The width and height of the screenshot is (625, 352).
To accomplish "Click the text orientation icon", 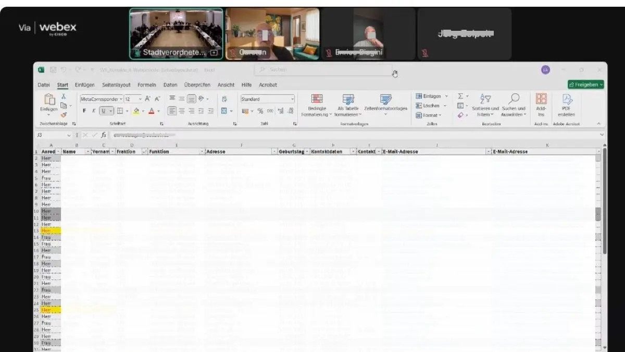I will pyautogui.click(x=202, y=99).
